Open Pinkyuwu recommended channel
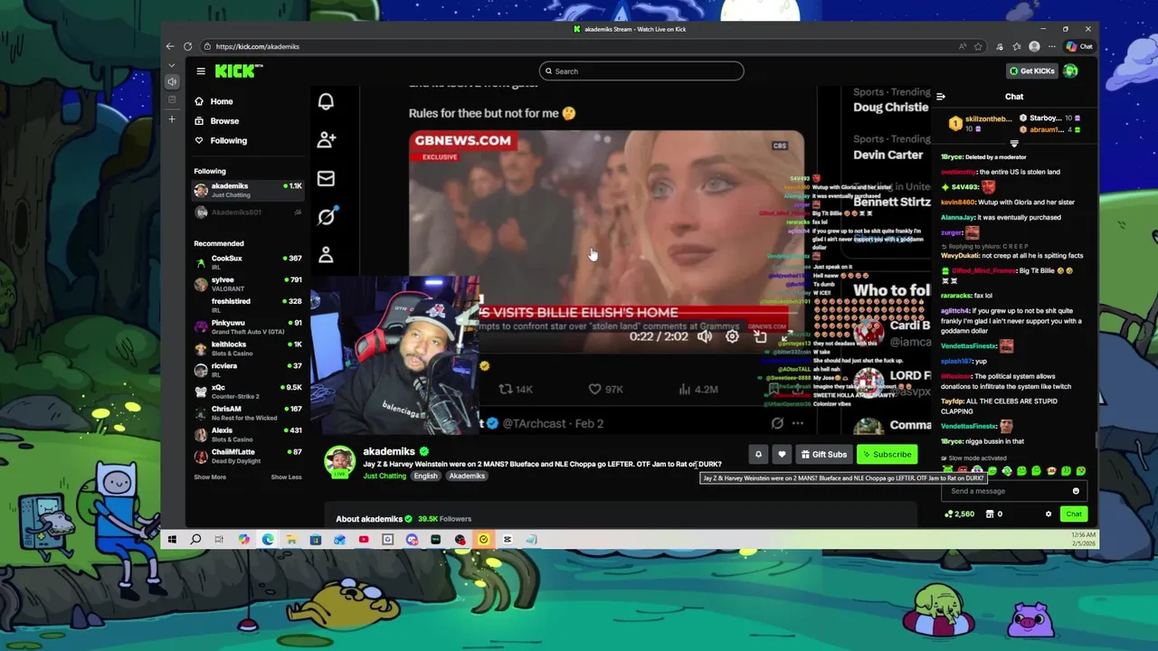Image resolution: width=1158 pixels, height=651 pixels. point(248,326)
